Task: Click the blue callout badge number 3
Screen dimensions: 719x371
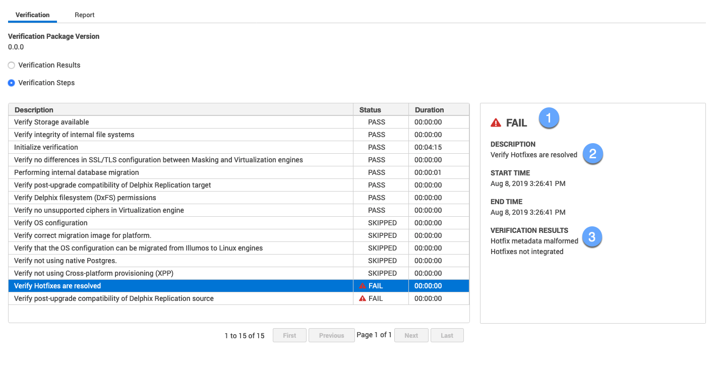Action: [592, 237]
